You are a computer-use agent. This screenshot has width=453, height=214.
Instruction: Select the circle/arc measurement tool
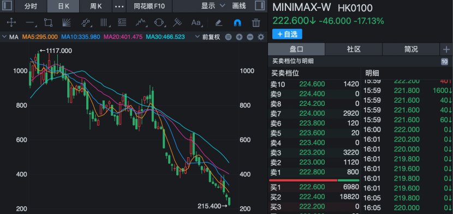point(159,22)
